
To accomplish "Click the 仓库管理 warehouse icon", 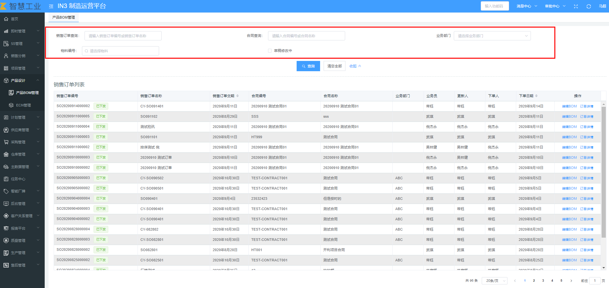I will 6,154.
